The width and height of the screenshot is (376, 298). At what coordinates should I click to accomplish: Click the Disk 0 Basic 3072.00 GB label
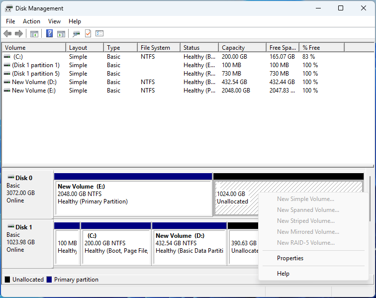[x=27, y=195]
